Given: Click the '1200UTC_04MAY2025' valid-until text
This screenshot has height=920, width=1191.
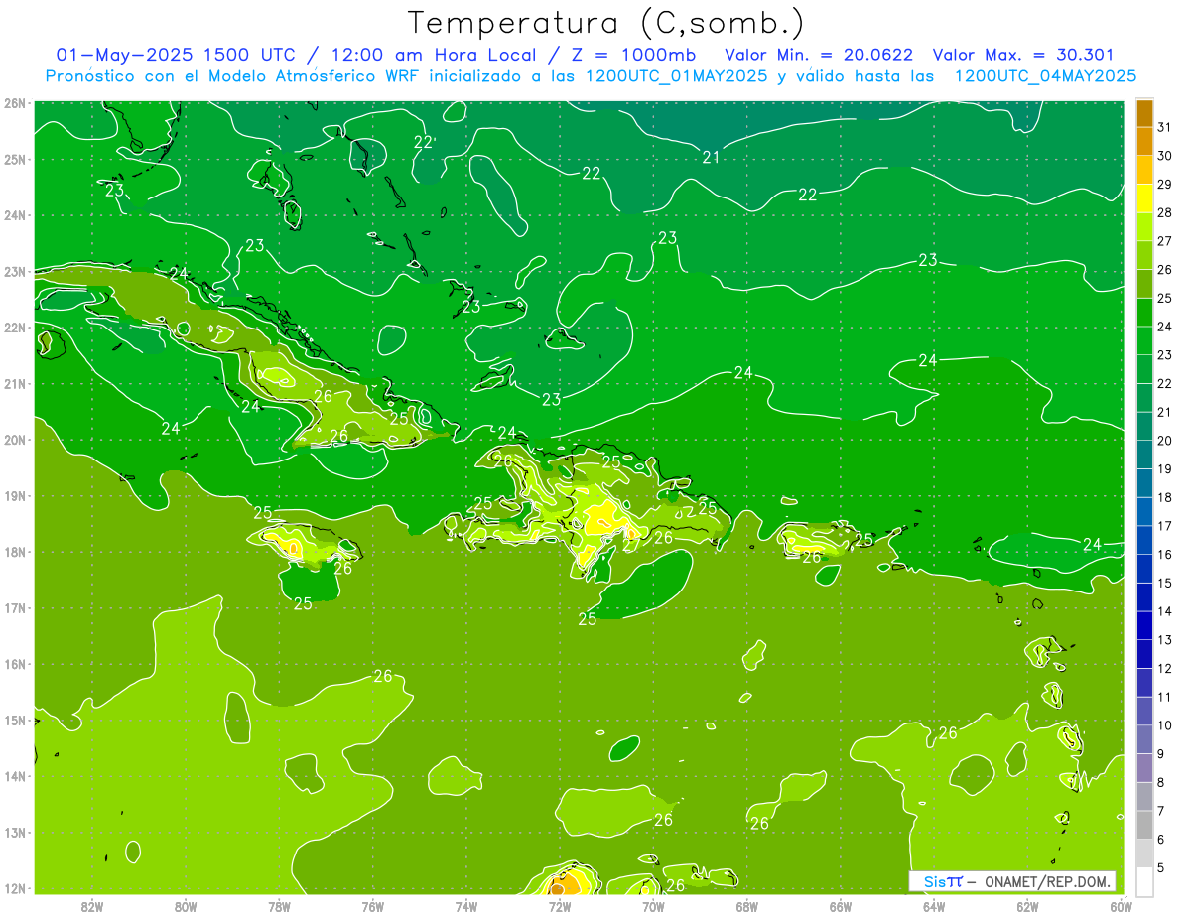Looking at the screenshot, I should [x=1045, y=75].
